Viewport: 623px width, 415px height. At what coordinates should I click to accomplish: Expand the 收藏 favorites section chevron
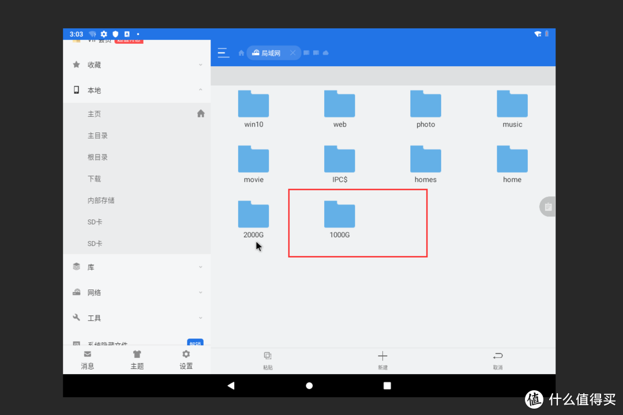point(201,64)
